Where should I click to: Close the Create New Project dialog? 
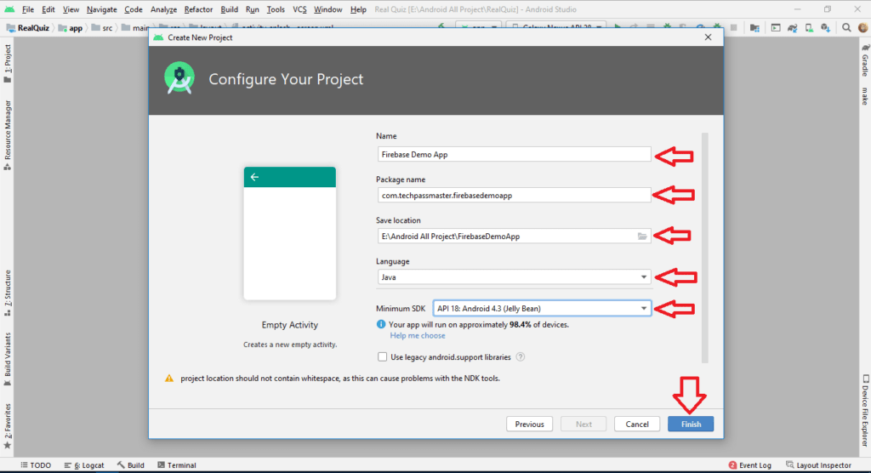[708, 37]
